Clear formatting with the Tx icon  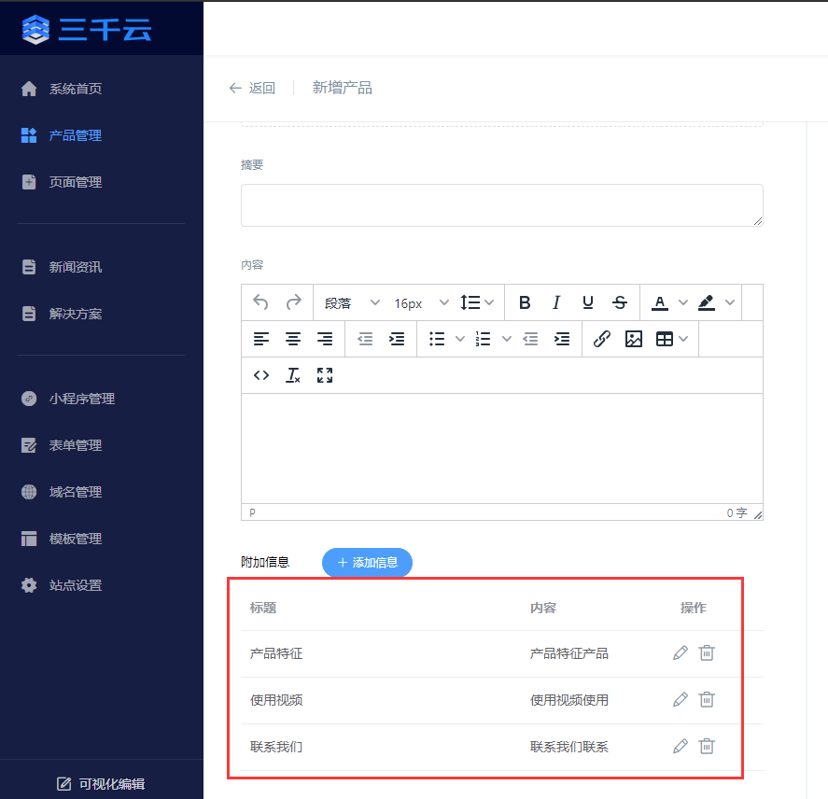click(293, 375)
